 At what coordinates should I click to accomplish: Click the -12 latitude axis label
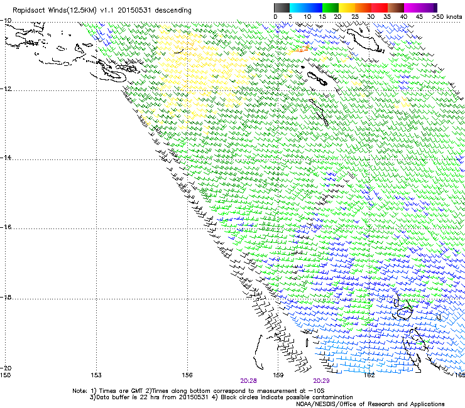point(6,89)
